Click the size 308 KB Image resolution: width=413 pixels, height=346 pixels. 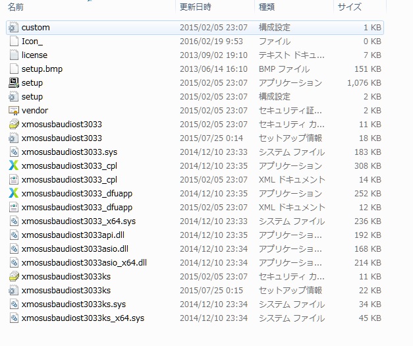click(368, 166)
